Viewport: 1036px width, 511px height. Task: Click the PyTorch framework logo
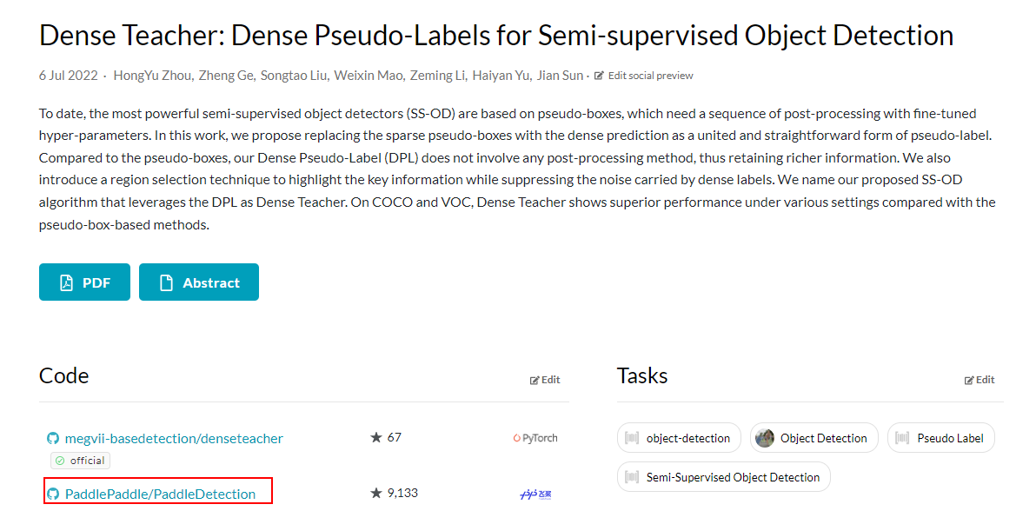[x=535, y=438]
